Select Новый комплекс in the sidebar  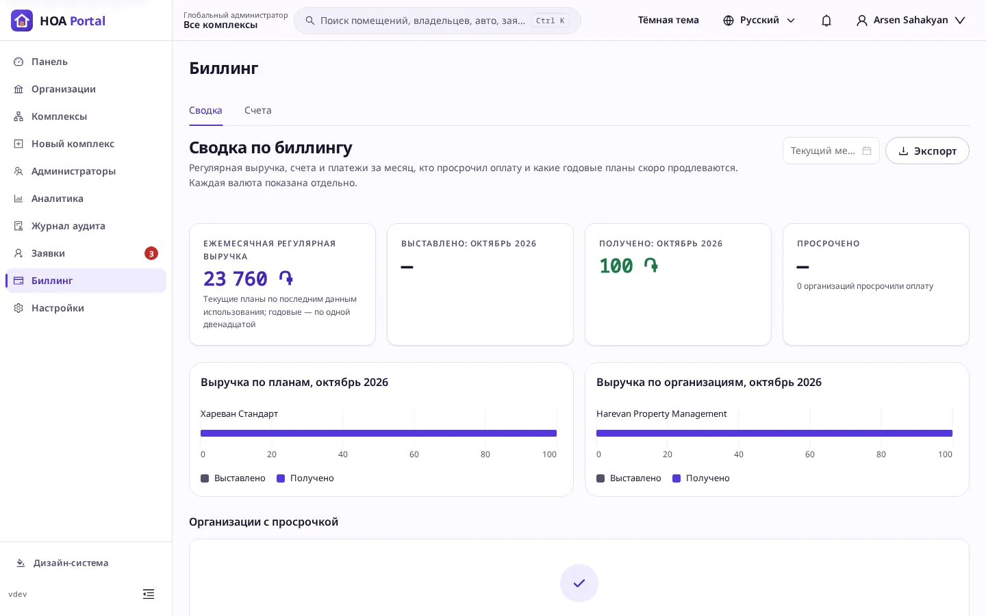[x=86, y=144]
